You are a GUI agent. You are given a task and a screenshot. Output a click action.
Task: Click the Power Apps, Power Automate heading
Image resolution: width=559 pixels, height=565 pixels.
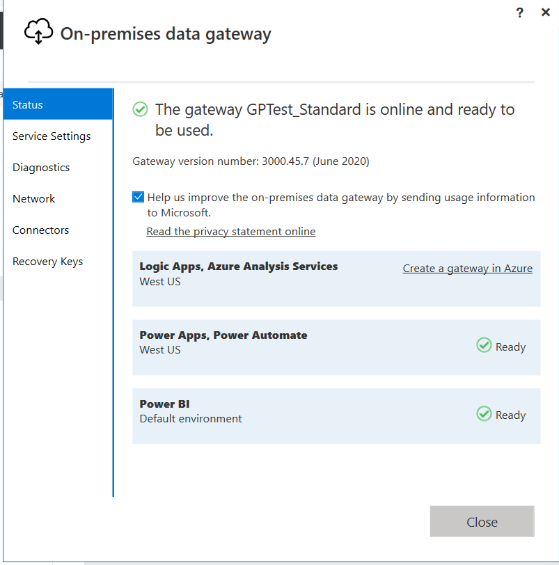(x=223, y=335)
